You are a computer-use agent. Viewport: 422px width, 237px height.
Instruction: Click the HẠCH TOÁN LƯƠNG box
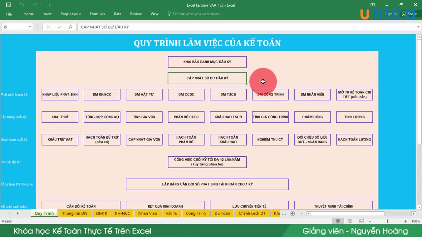(x=354, y=140)
